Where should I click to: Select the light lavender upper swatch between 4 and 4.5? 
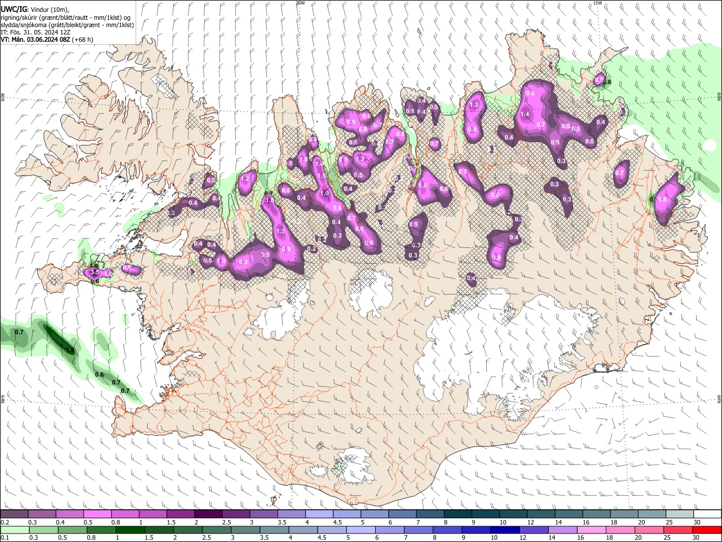pyautogui.click(x=319, y=514)
